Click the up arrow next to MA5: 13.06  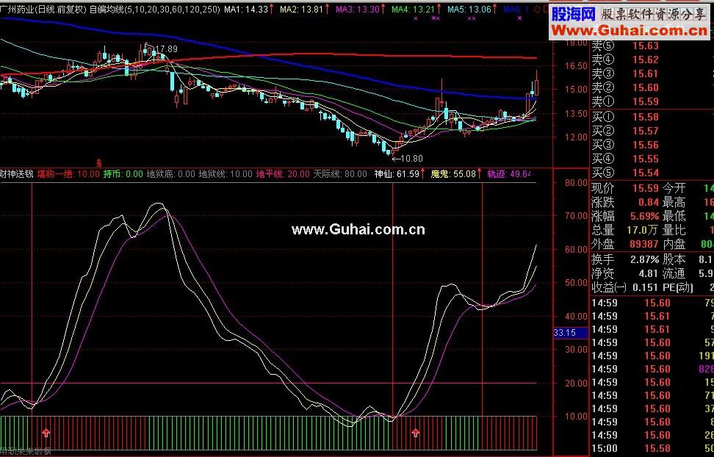pos(495,9)
